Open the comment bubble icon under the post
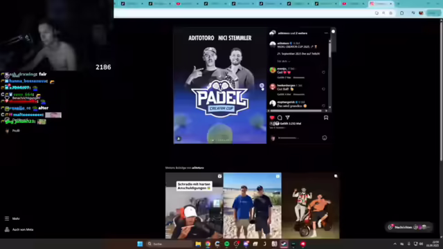Image resolution: width=443 pixels, height=249 pixels. tap(280, 118)
